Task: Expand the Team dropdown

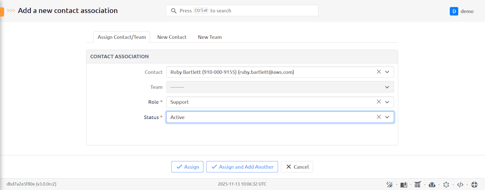Action: coord(387,87)
